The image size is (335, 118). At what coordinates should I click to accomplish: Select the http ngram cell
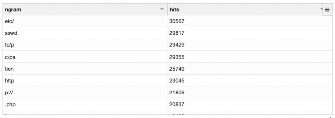[x=85, y=80]
